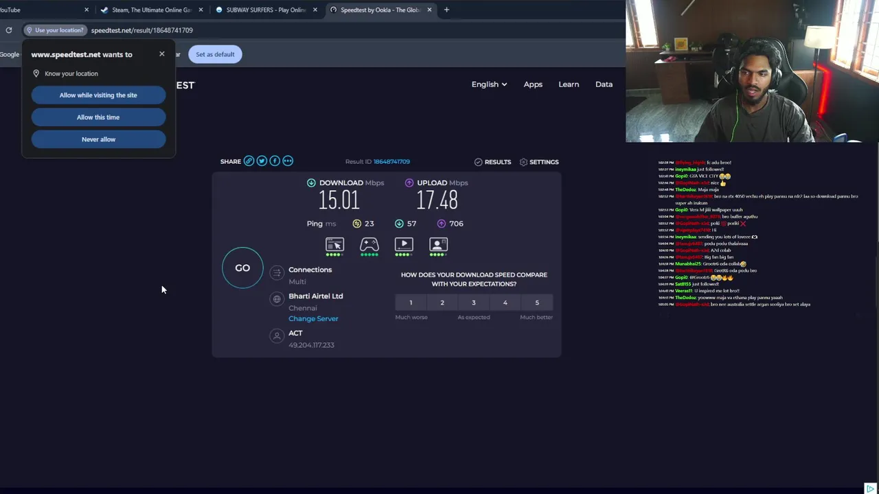Click the upload arrow icon beside UPLOAD
The height and width of the screenshot is (494, 879).
409,183
